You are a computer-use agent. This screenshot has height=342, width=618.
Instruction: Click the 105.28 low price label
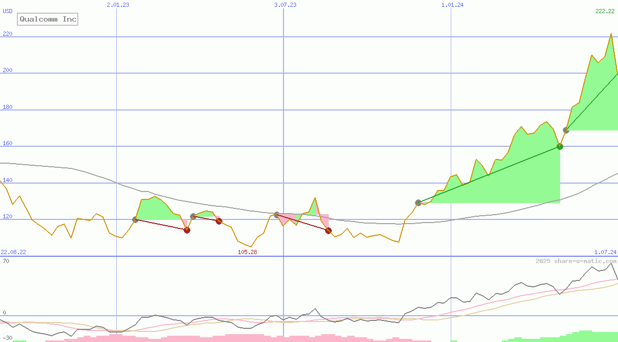pos(247,252)
